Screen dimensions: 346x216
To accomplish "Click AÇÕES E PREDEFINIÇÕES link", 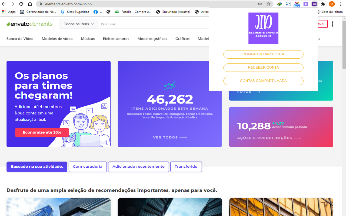I will 269,138.
